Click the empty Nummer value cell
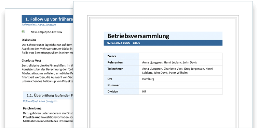258x128 pixels. point(180,85)
